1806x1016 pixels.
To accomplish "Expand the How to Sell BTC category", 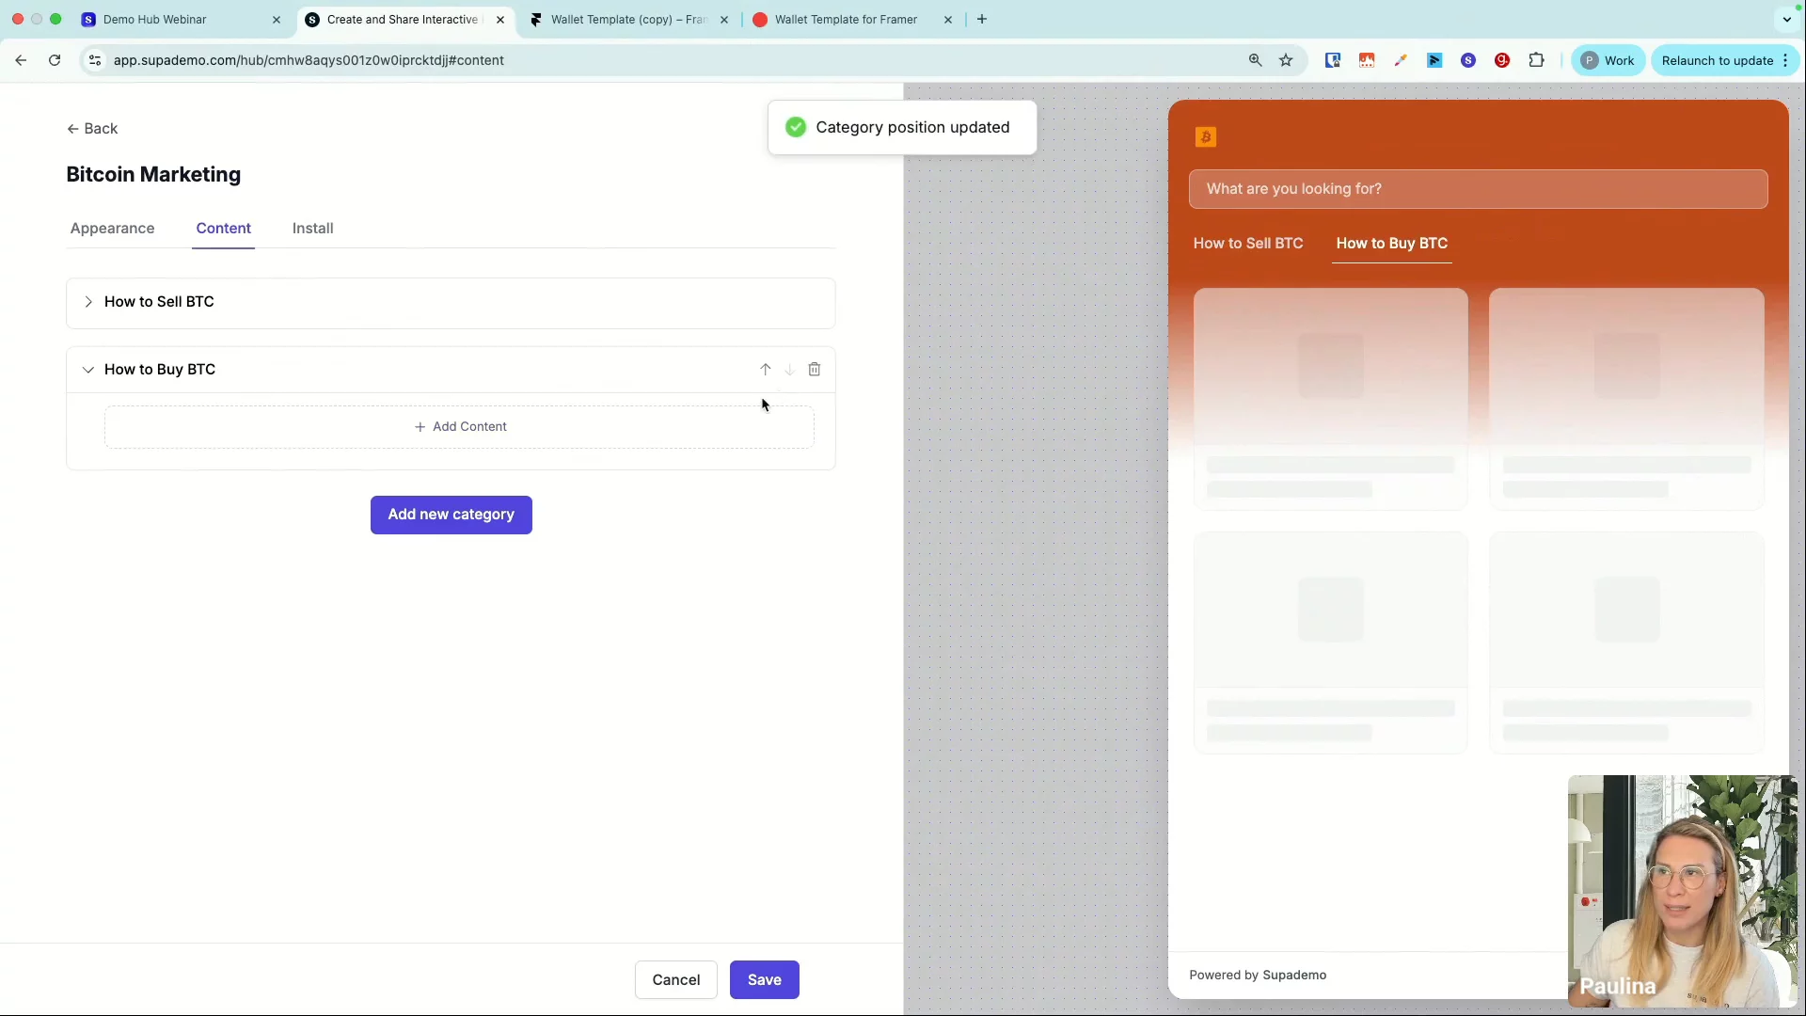I will [x=88, y=302].
